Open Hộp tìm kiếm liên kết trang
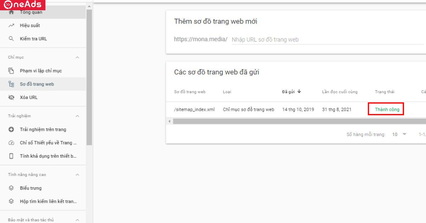This screenshot has width=426, height=223. (x=43, y=201)
